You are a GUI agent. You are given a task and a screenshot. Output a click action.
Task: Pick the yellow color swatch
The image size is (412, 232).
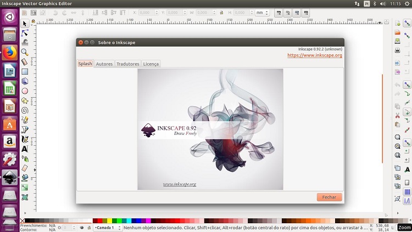[x=109, y=220]
